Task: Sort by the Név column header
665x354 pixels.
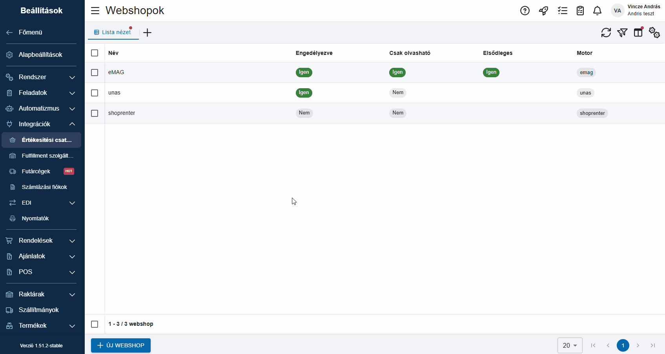Action: [x=113, y=53]
